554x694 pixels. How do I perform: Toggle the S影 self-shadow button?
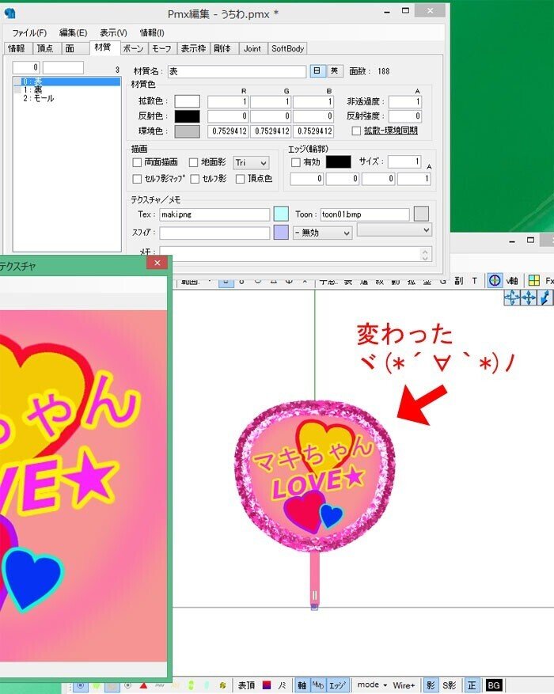coord(449,685)
